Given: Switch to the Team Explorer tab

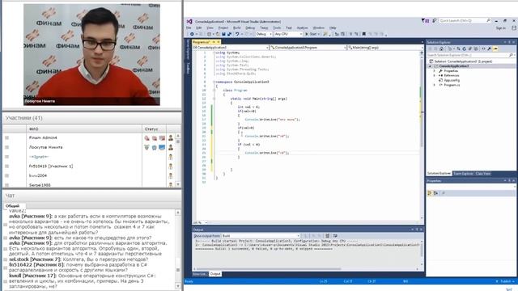Looking at the screenshot, I should (x=463, y=174).
